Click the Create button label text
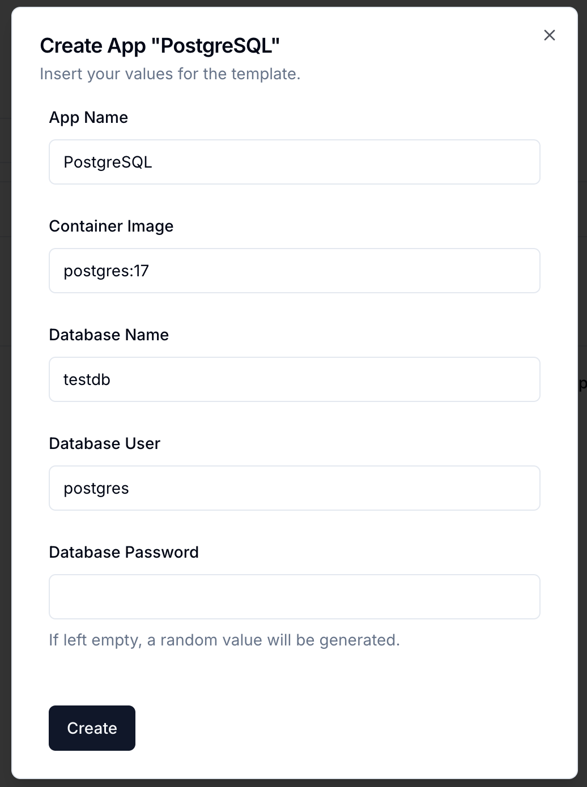Screen dimensions: 587x787 pos(92,728)
